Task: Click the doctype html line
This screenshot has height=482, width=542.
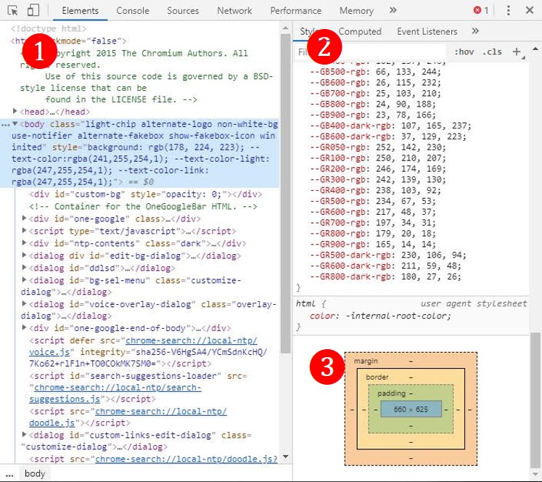Action: pyautogui.click(x=49, y=28)
